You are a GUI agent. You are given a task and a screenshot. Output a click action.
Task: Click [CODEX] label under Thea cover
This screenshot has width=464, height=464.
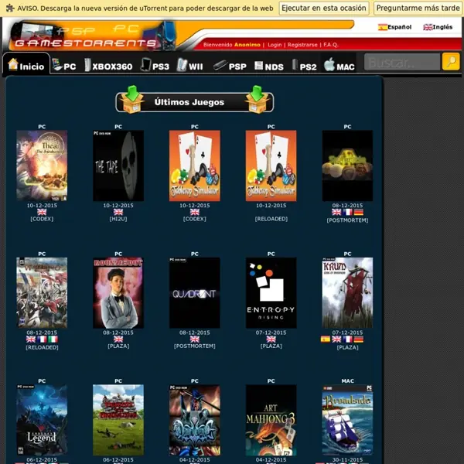(42, 219)
